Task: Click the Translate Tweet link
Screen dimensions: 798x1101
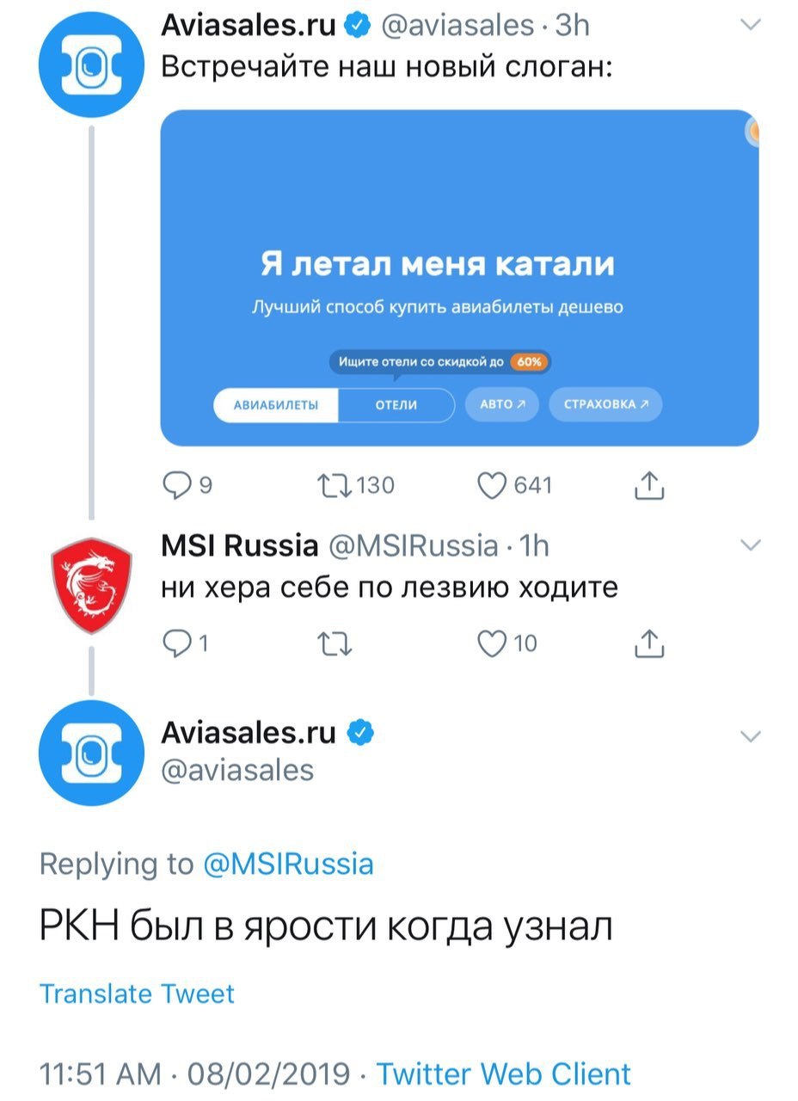Action: pyautogui.click(x=137, y=994)
